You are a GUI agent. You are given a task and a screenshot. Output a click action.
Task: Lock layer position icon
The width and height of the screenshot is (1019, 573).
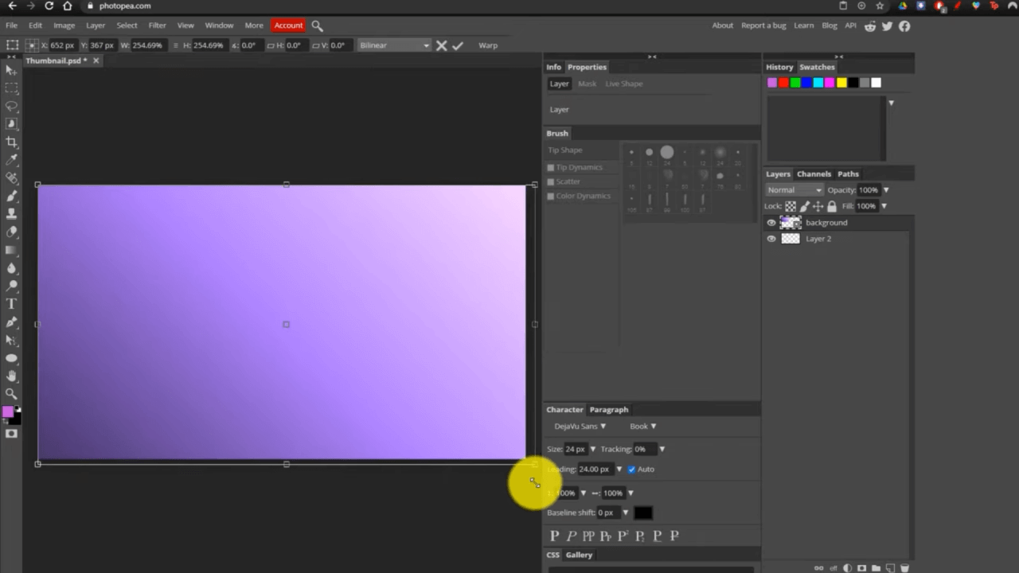tap(818, 206)
